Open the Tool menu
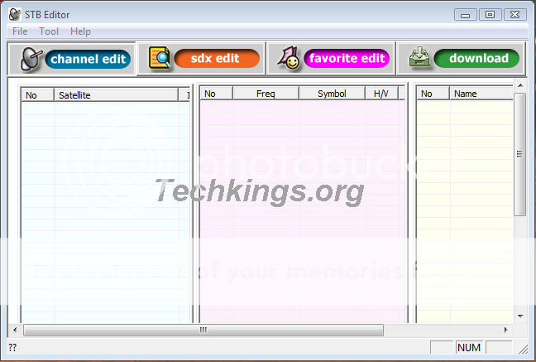This screenshot has height=362, width=536. click(49, 31)
